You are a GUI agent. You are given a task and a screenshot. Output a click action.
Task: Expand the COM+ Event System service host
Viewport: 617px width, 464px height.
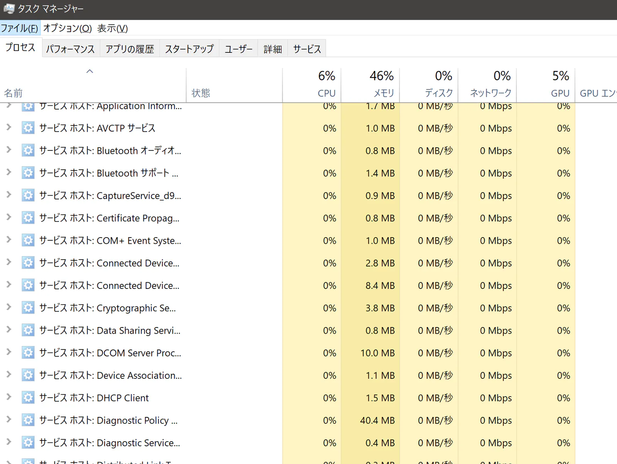(x=8, y=239)
